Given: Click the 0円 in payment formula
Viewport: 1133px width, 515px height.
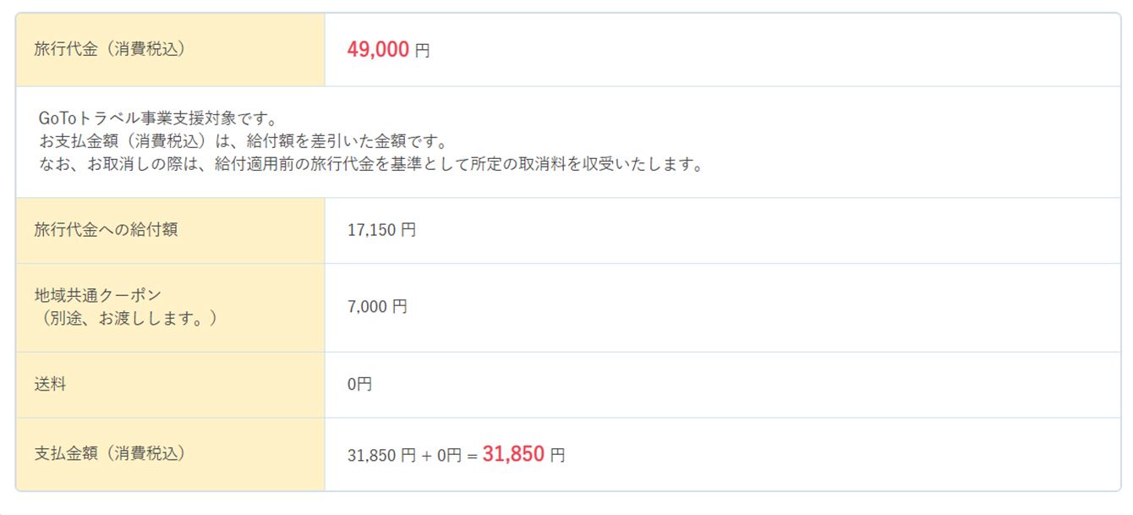Looking at the screenshot, I should (x=450, y=456).
